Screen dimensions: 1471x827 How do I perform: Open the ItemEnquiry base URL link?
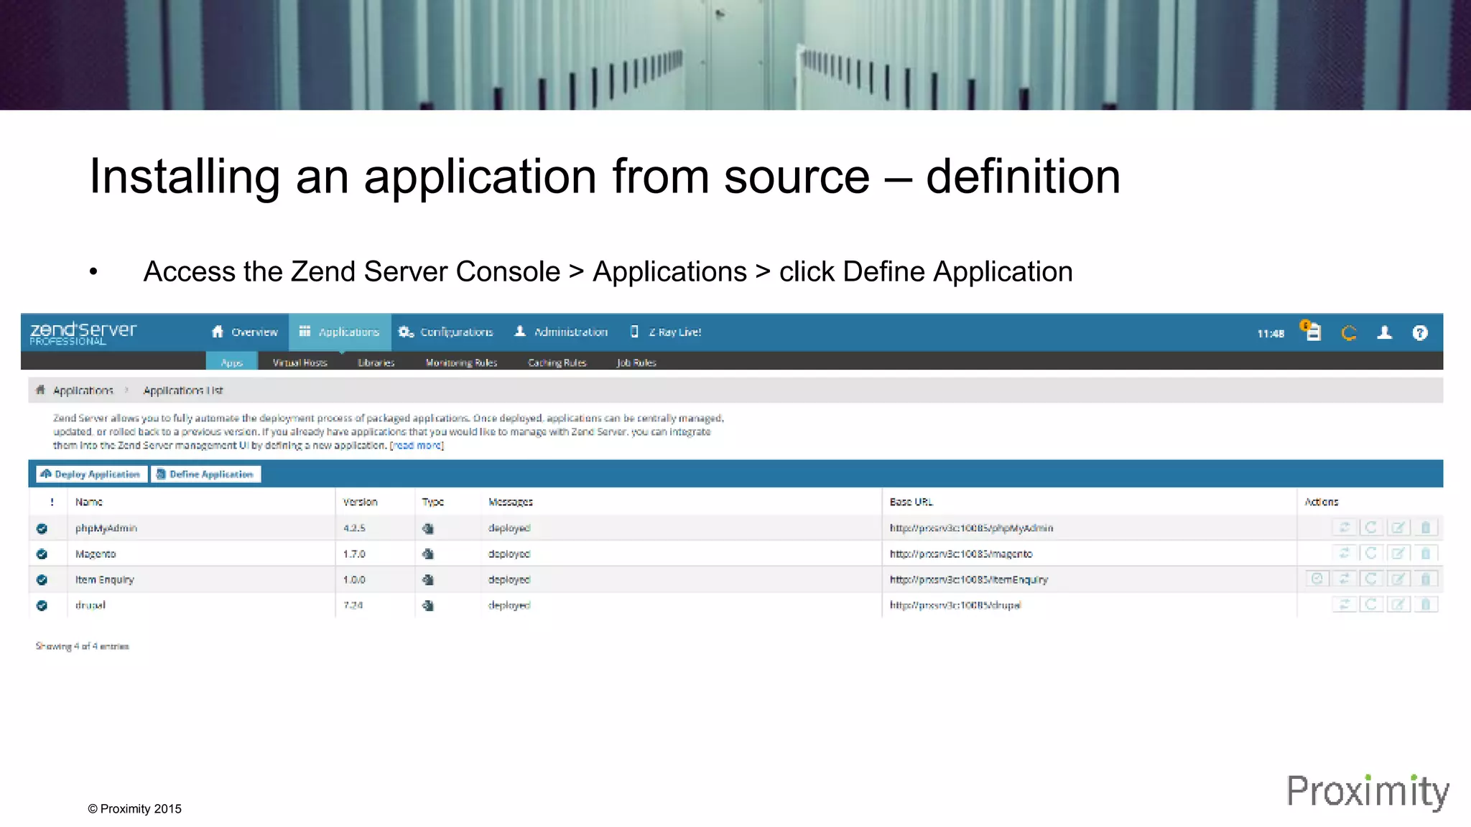pos(969,579)
